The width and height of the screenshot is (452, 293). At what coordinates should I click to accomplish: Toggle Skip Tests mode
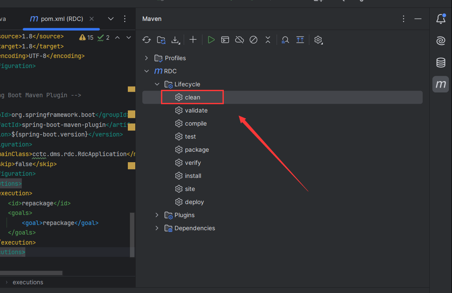click(253, 40)
